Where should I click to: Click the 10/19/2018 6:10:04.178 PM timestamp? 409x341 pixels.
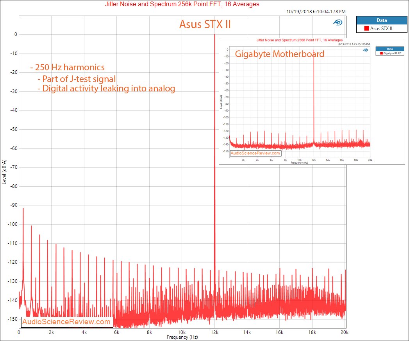point(316,11)
